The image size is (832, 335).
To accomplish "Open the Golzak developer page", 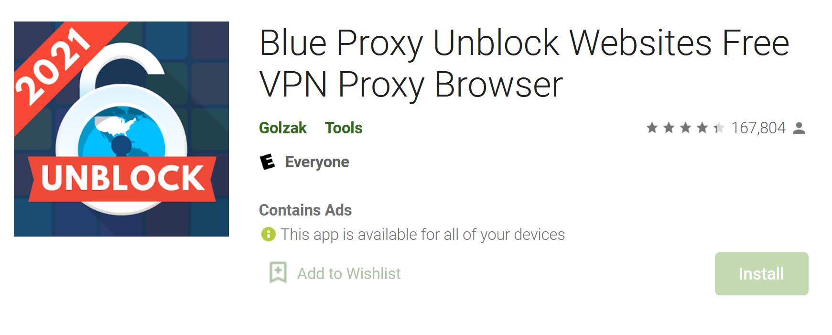I will [282, 128].
